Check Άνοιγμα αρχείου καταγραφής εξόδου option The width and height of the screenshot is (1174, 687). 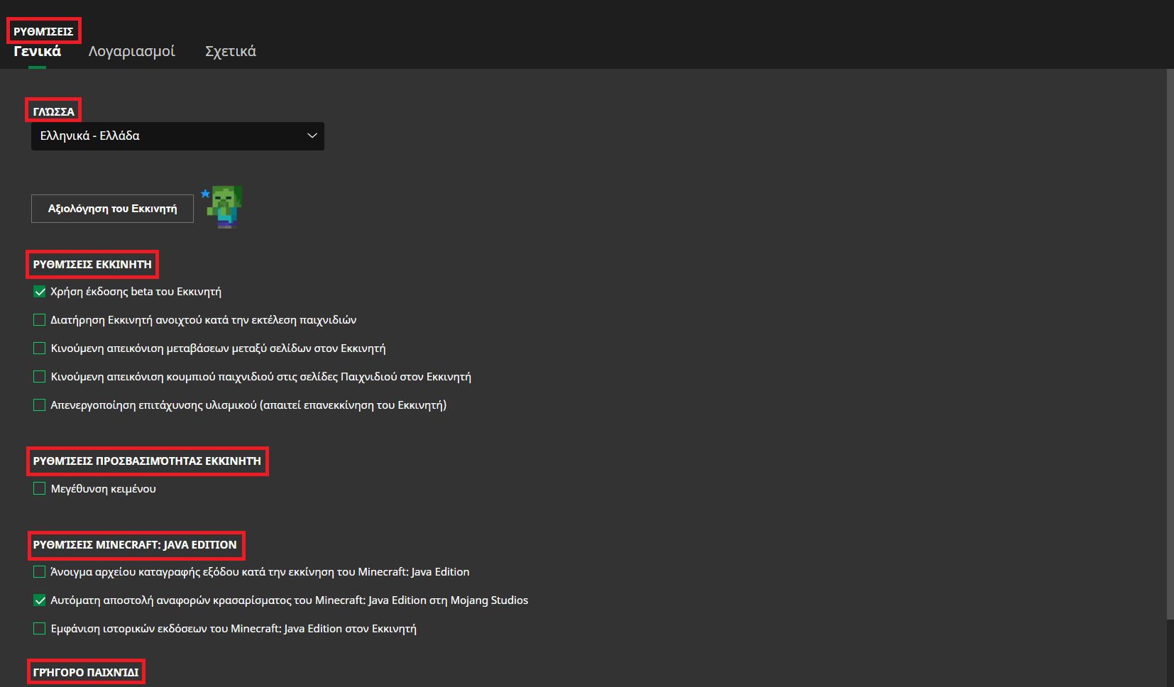coord(40,572)
